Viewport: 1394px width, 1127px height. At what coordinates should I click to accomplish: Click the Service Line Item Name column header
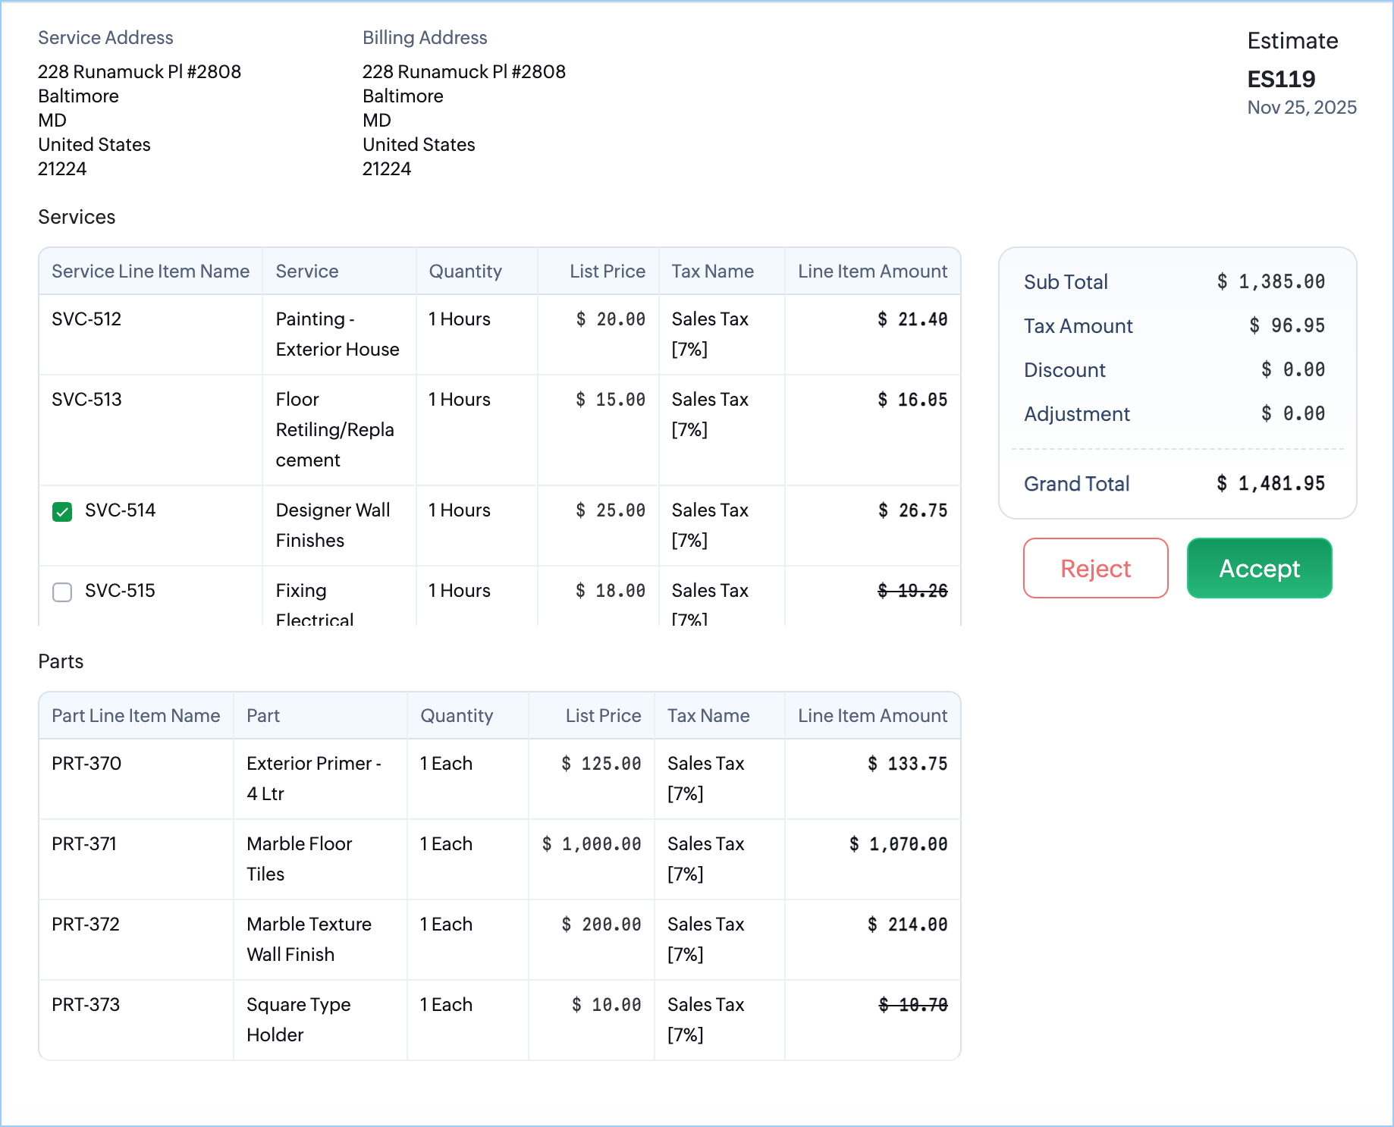click(150, 272)
